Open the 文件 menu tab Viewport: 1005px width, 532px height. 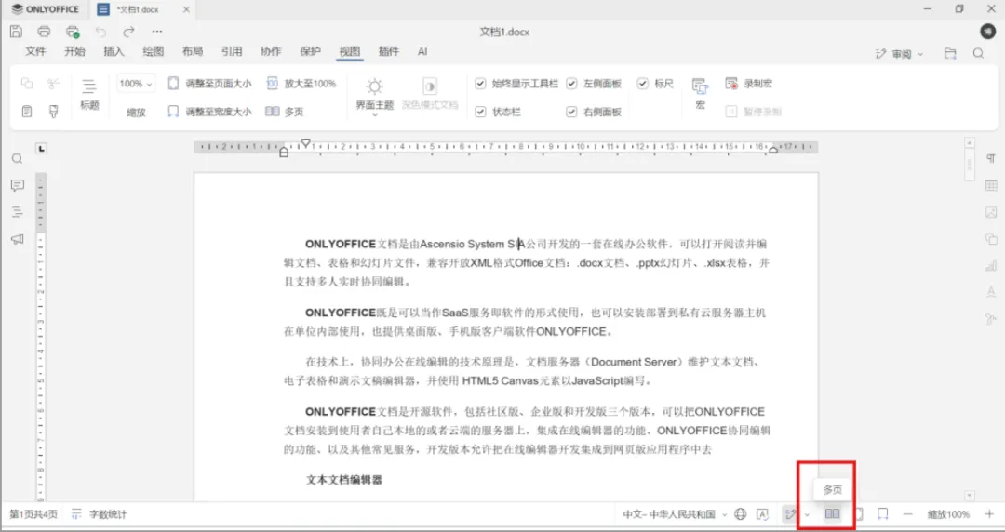point(35,51)
